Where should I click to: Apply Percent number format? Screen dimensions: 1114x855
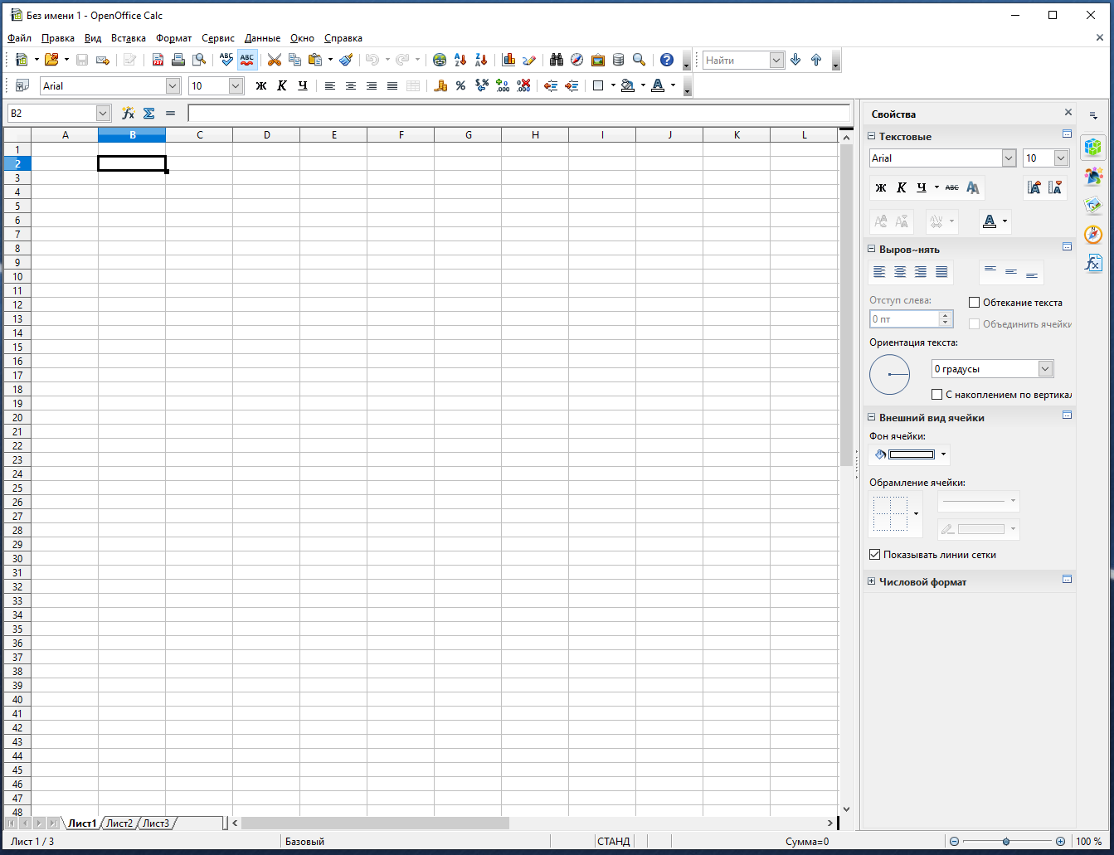460,85
